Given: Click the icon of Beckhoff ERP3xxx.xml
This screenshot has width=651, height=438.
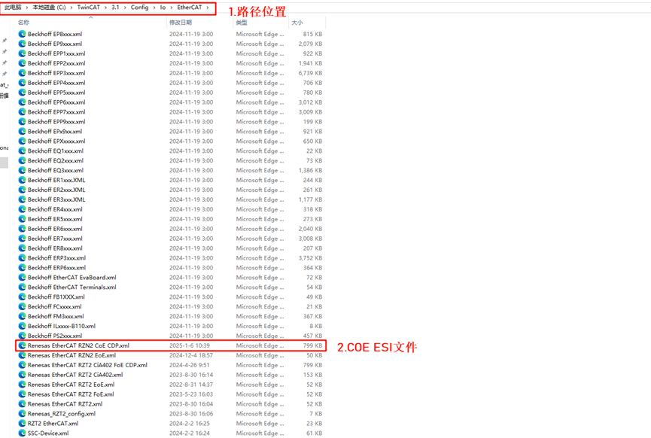Looking at the screenshot, I should (x=22, y=258).
